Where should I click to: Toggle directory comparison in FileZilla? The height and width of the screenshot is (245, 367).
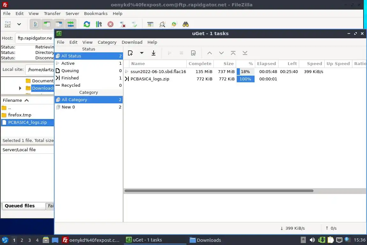162,24
